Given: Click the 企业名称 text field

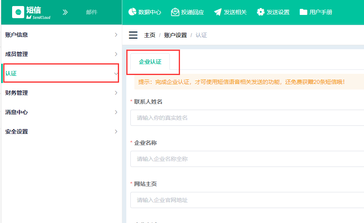Looking at the screenshot, I should click(246, 159).
